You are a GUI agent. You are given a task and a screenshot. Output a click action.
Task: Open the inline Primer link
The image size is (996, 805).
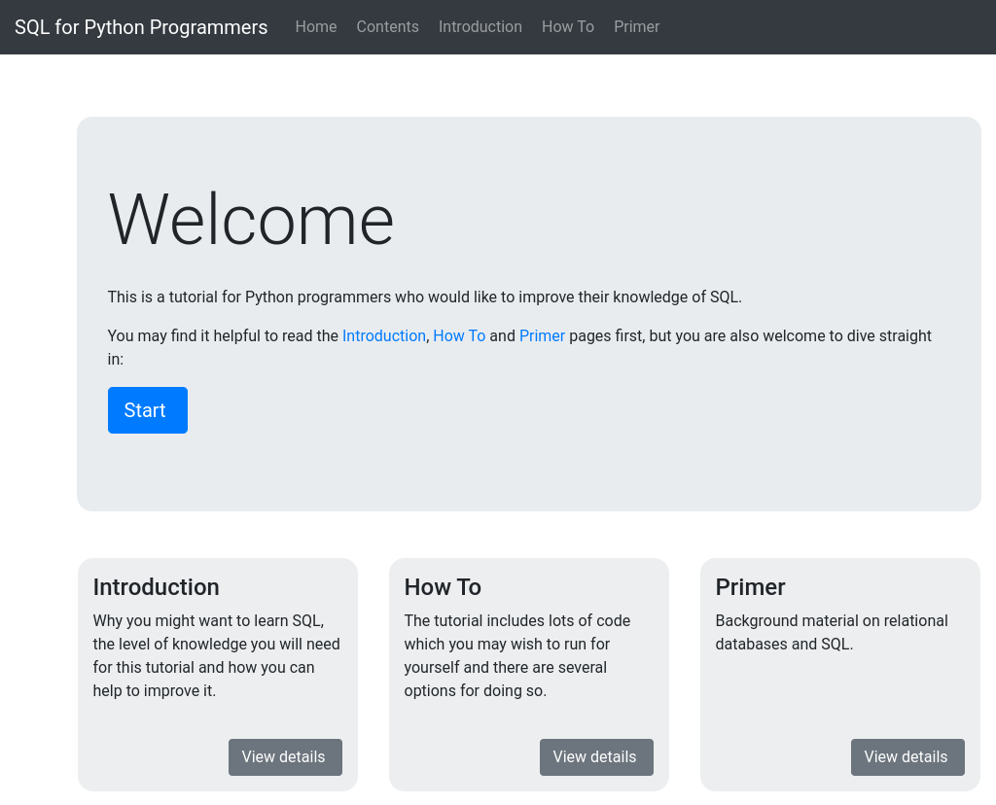click(542, 335)
